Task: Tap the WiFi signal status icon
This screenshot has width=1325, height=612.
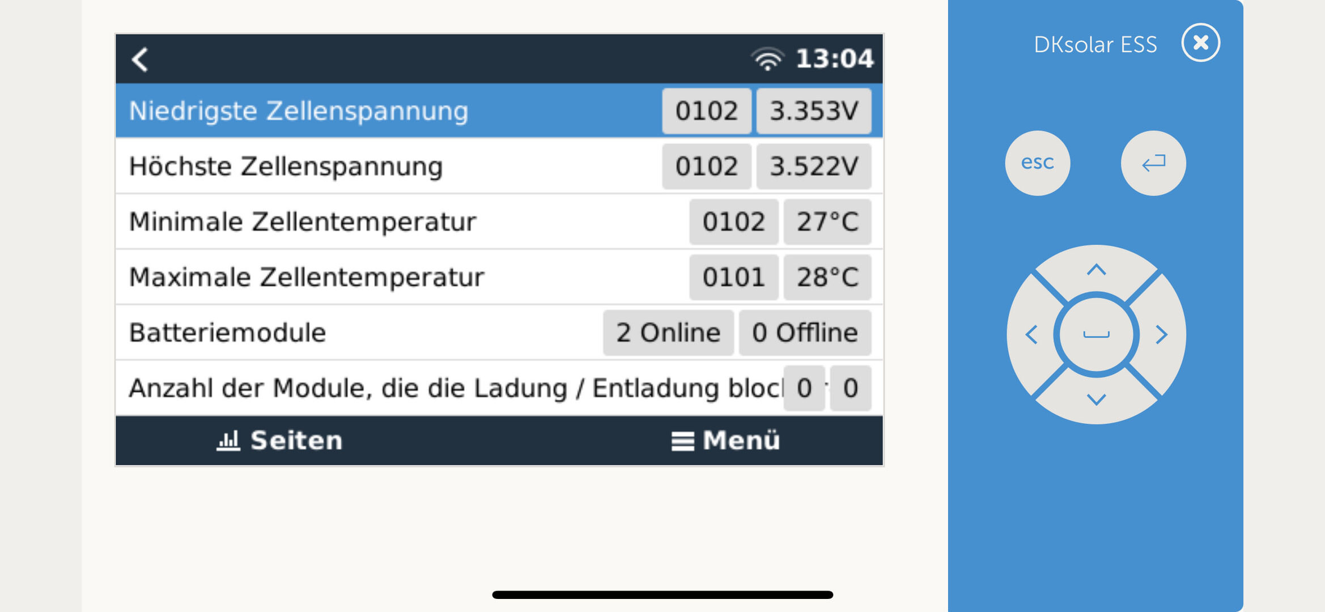Action: (767, 59)
